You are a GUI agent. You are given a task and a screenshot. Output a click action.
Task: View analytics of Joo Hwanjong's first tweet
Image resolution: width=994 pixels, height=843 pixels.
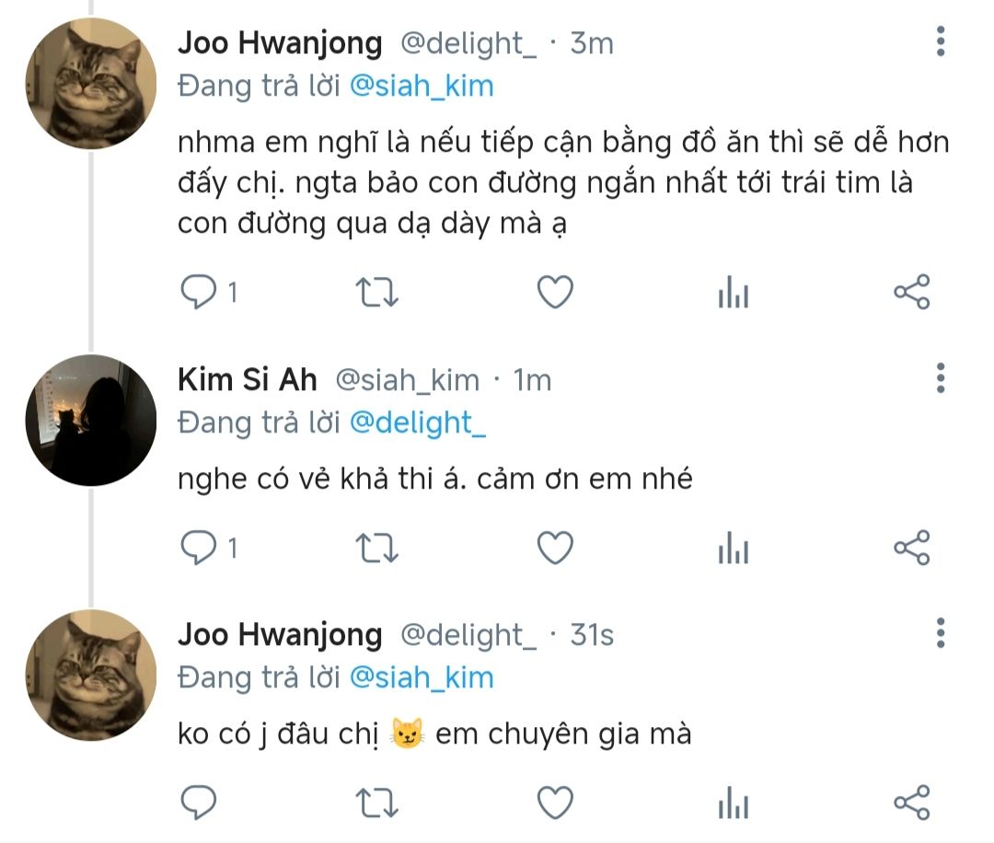point(733,294)
